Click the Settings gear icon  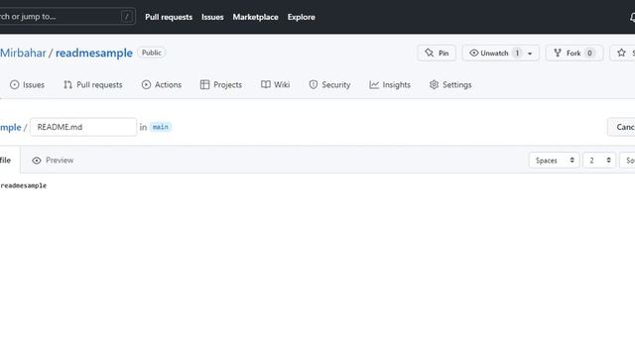point(435,84)
